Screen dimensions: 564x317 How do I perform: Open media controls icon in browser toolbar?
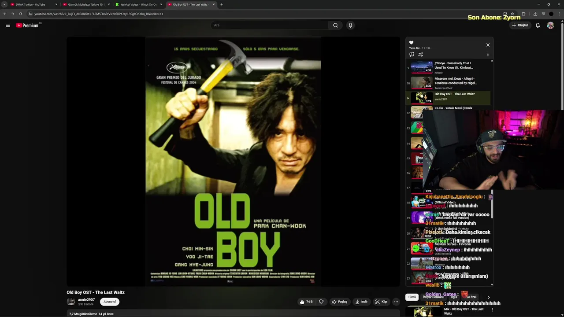coord(543,14)
